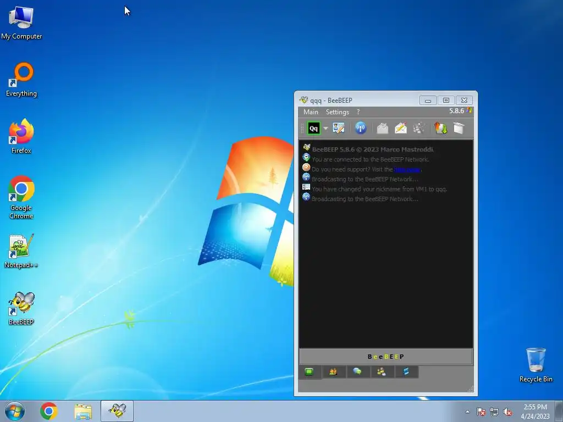Switch to the blue notes tab
Image resolution: width=563 pixels, height=422 pixels.
tap(406, 372)
